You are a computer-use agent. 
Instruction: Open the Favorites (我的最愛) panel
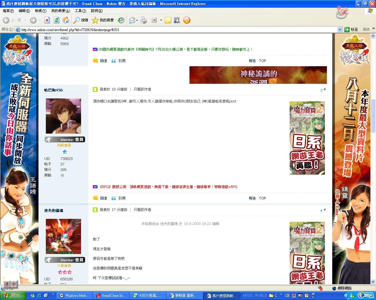click(x=103, y=20)
